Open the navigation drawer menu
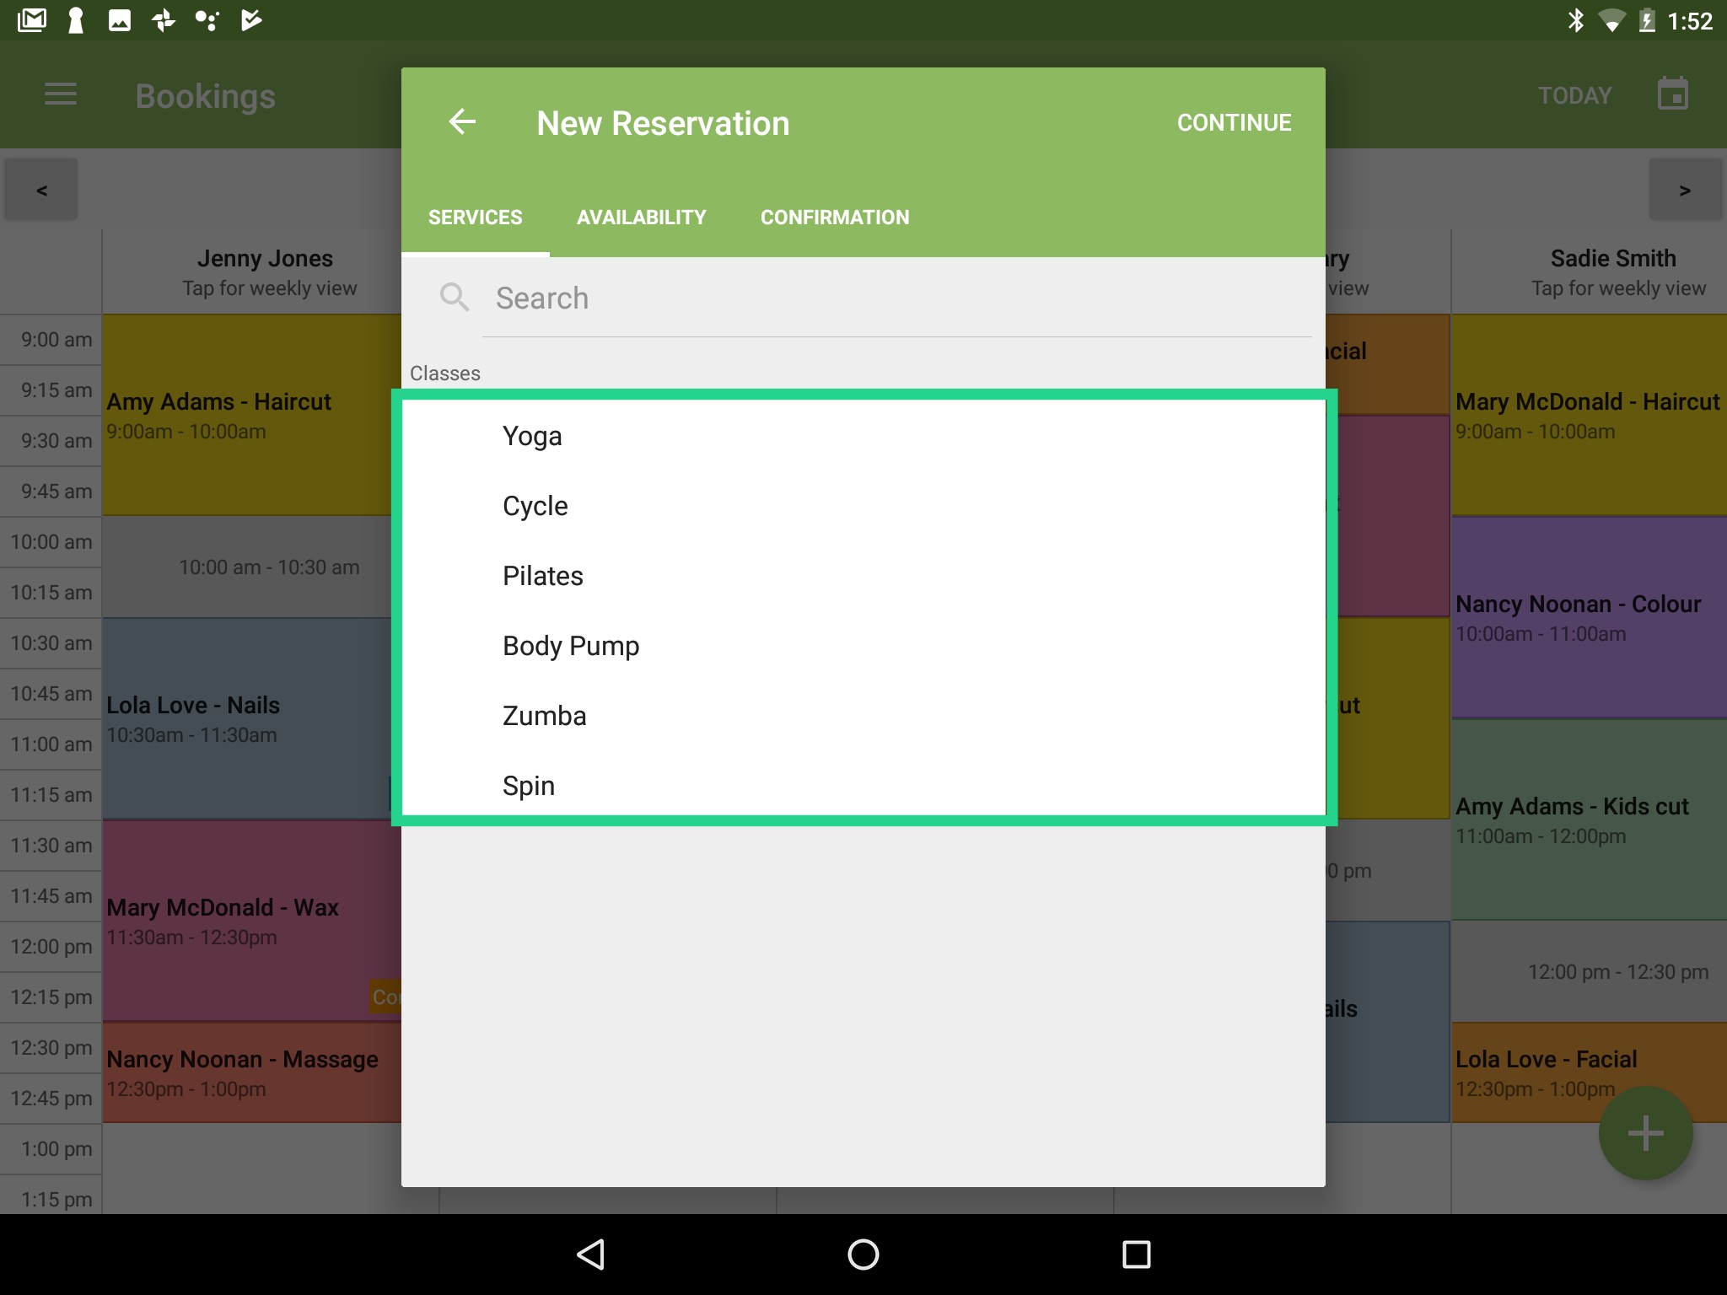 pos(60,94)
